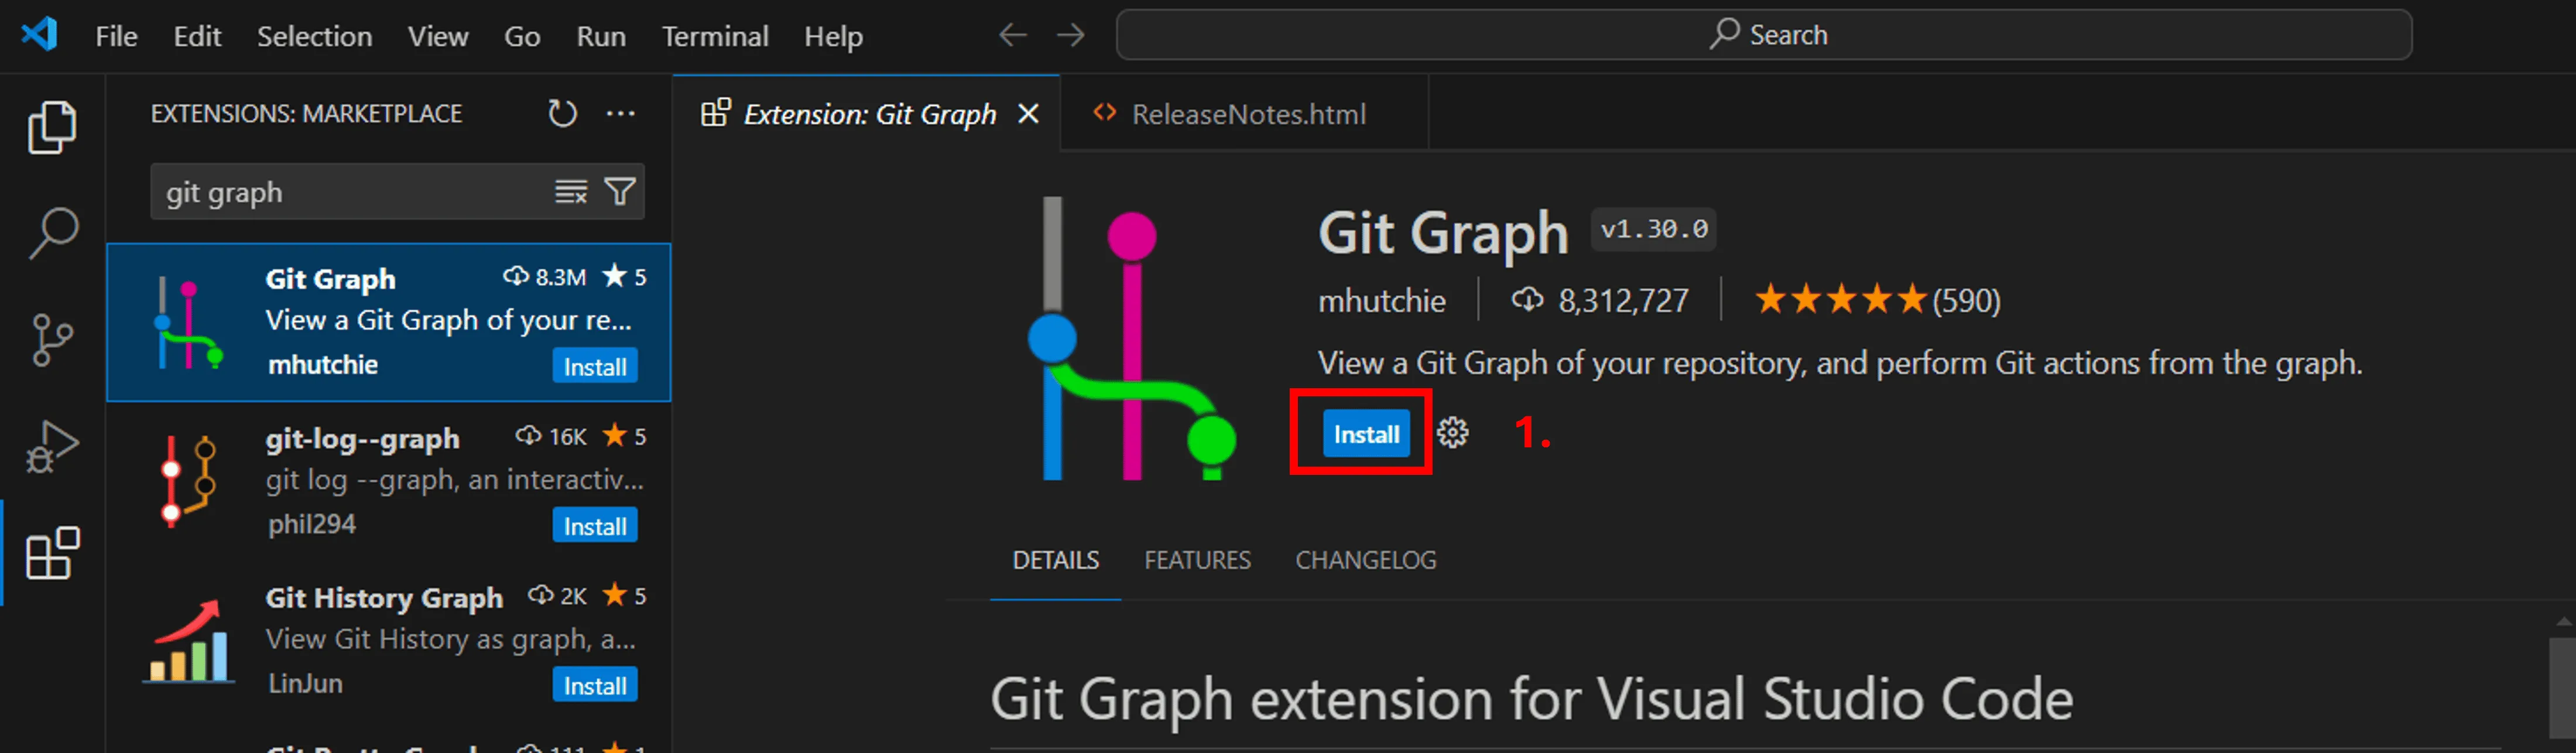This screenshot has height=753, width=2576.
Task: Click the Git Graph list item icon
Action: (188, 323)
